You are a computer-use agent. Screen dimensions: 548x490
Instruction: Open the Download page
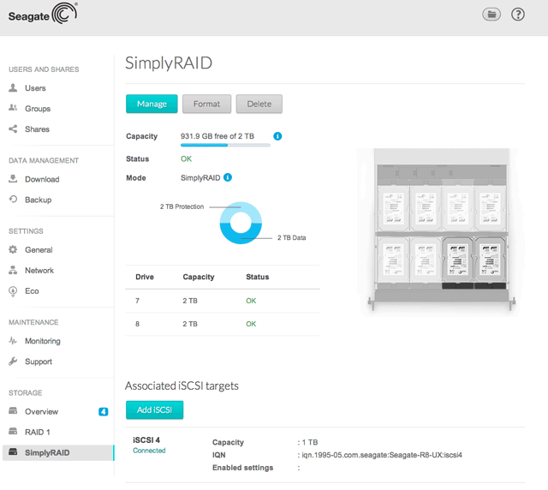41,179
